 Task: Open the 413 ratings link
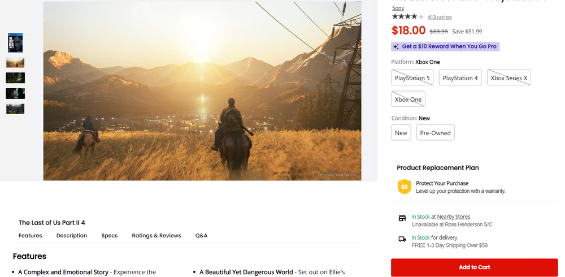(440, 17)
